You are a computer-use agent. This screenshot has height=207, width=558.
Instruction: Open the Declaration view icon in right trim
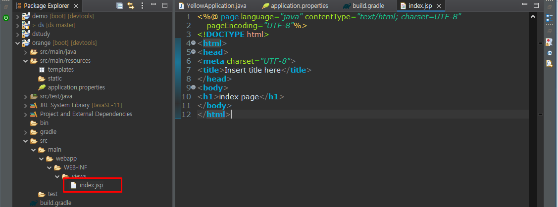pos(550,64)
